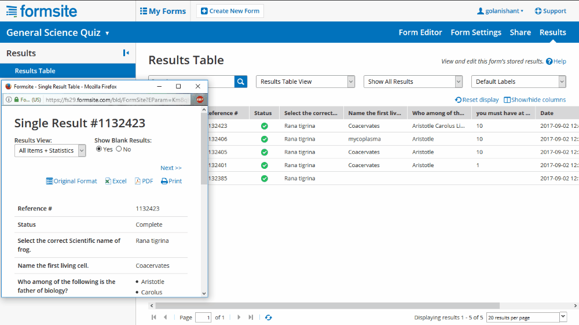Image resolution: width=579 pixels, height=325 pixels.
Task: Click the formsite logo
Action: pyautogui.click(x=42, y=11)
